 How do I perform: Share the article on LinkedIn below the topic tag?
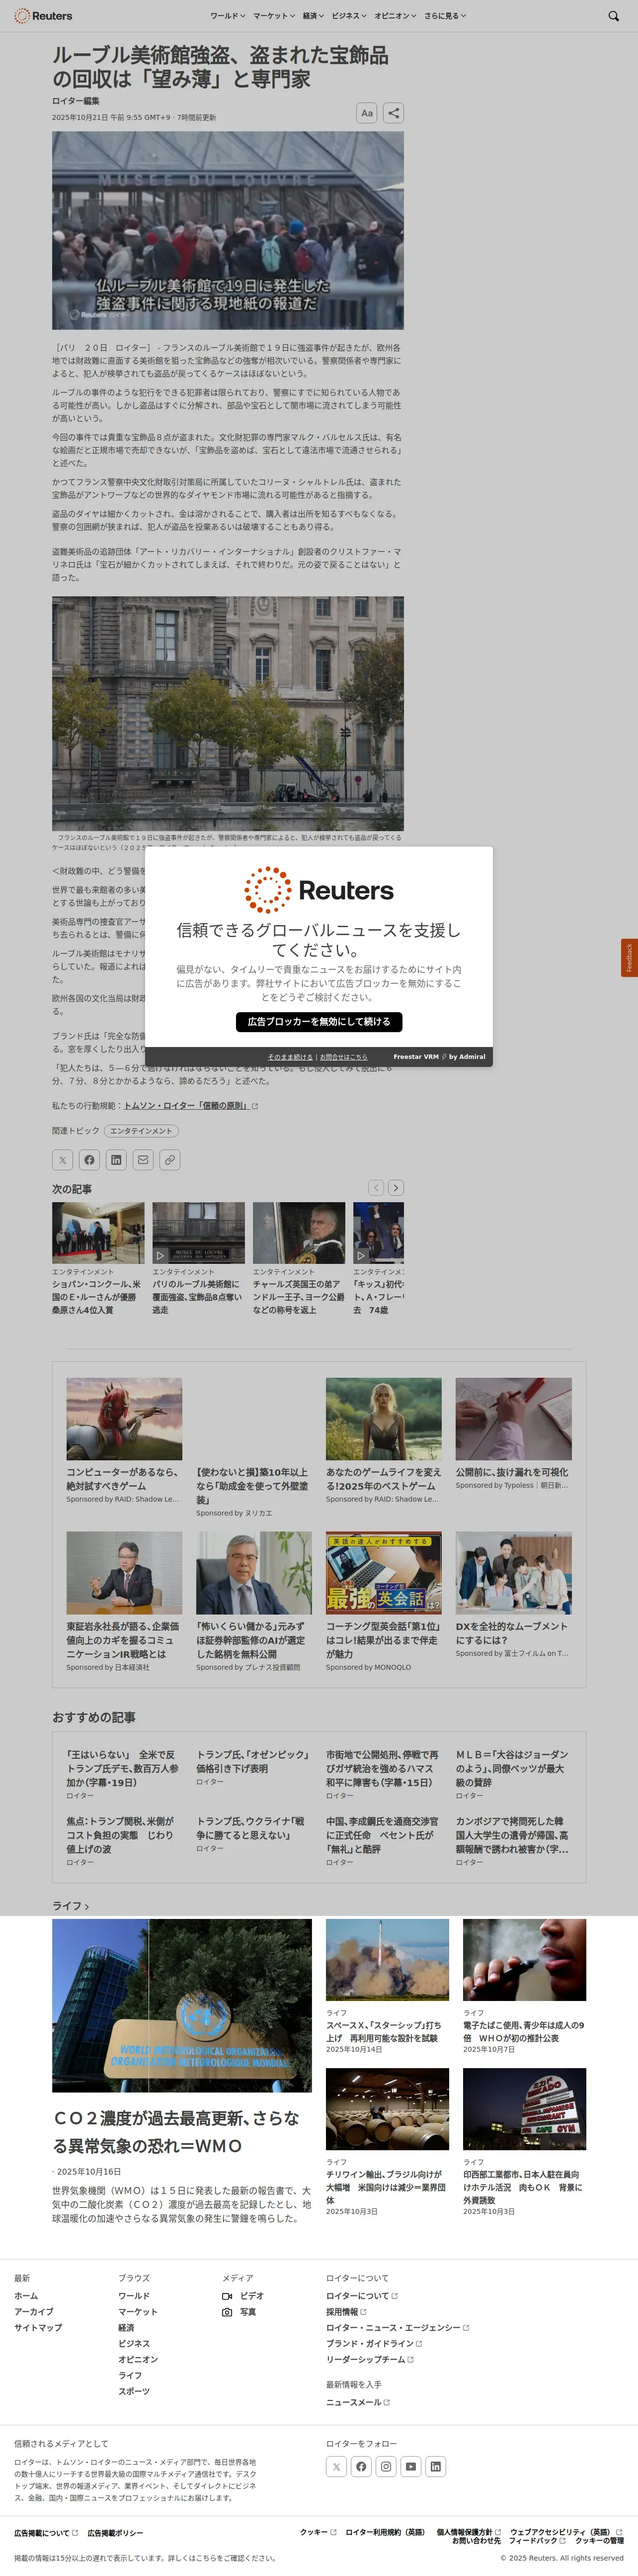coord(117,1160)
